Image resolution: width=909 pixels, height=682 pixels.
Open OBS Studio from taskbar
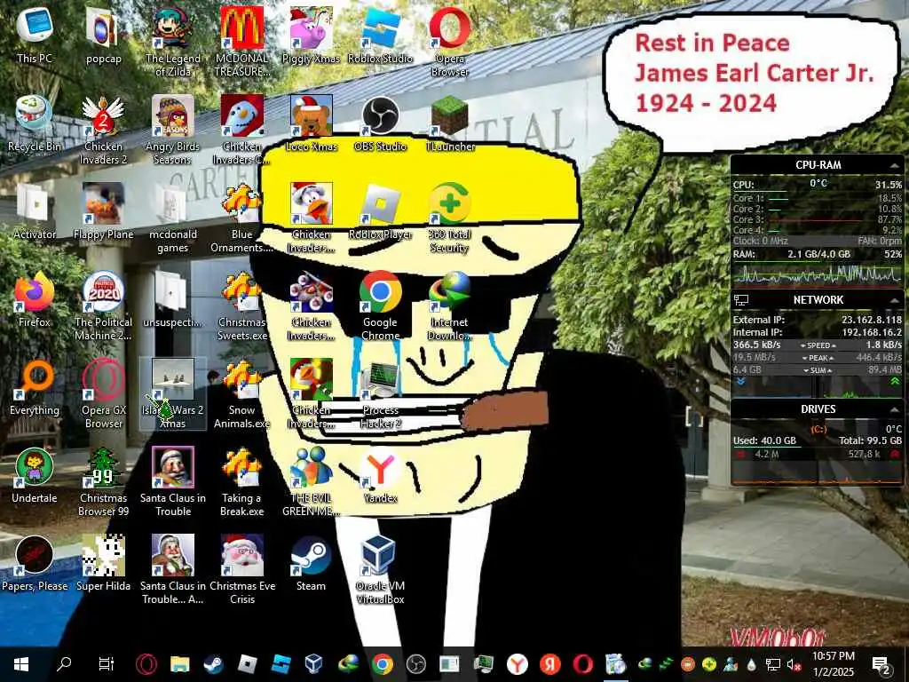coord(415,664)
